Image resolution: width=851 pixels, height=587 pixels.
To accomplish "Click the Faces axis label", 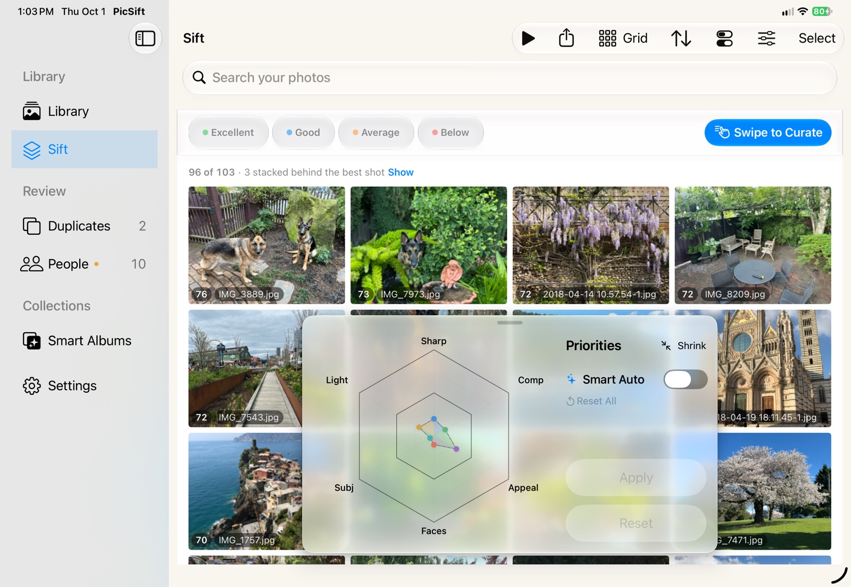I will pos(433,531).
